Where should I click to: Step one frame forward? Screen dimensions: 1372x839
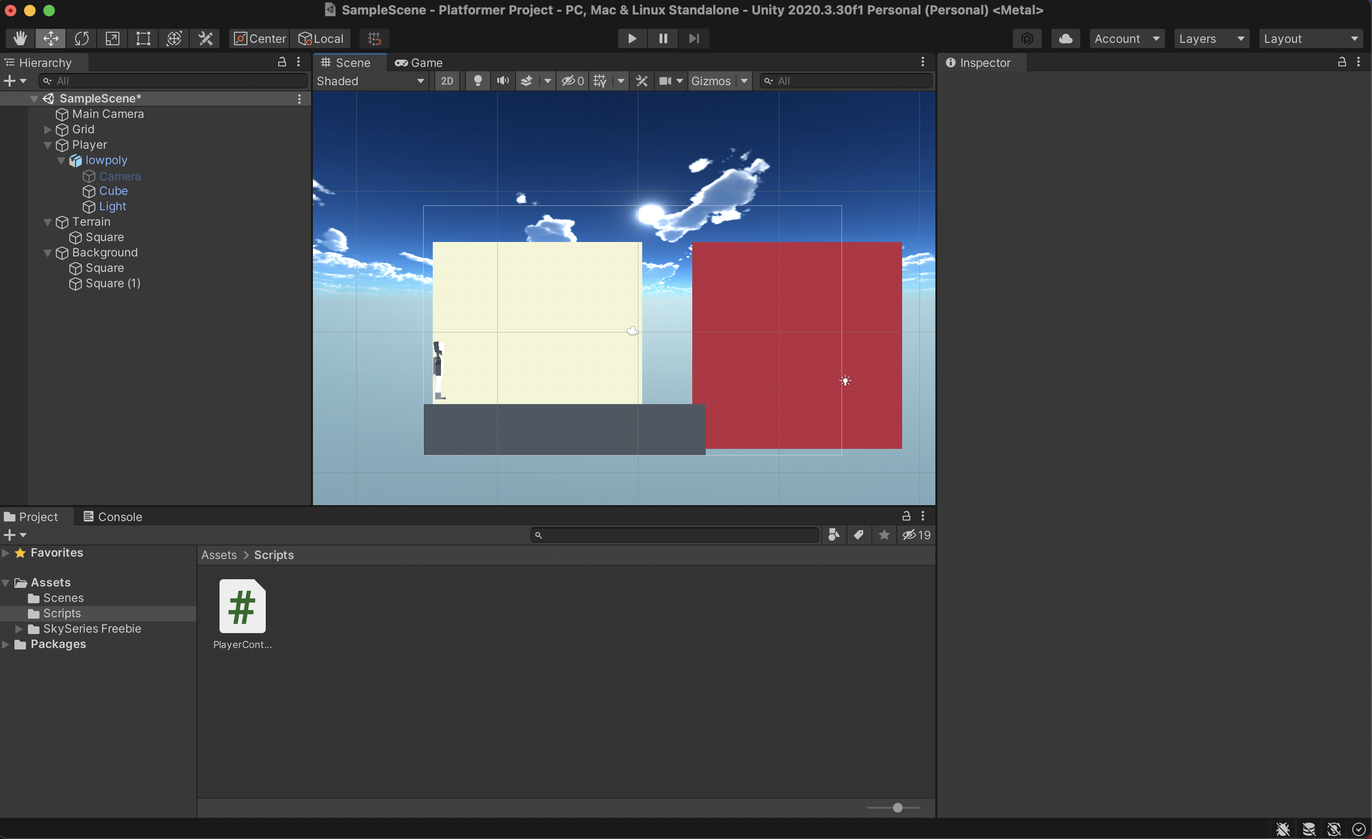(694, 38)
